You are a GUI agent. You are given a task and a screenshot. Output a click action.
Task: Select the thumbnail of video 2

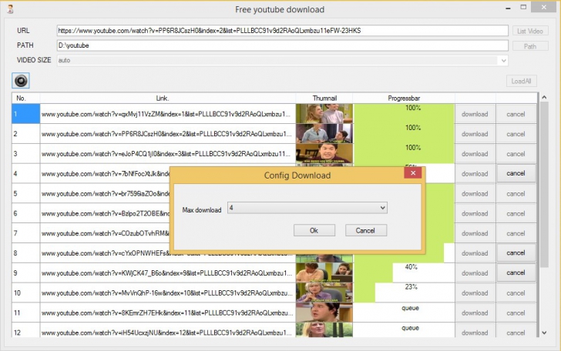324,134
